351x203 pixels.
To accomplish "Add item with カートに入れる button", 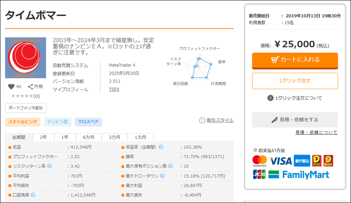I will click(x=295, y=60).
